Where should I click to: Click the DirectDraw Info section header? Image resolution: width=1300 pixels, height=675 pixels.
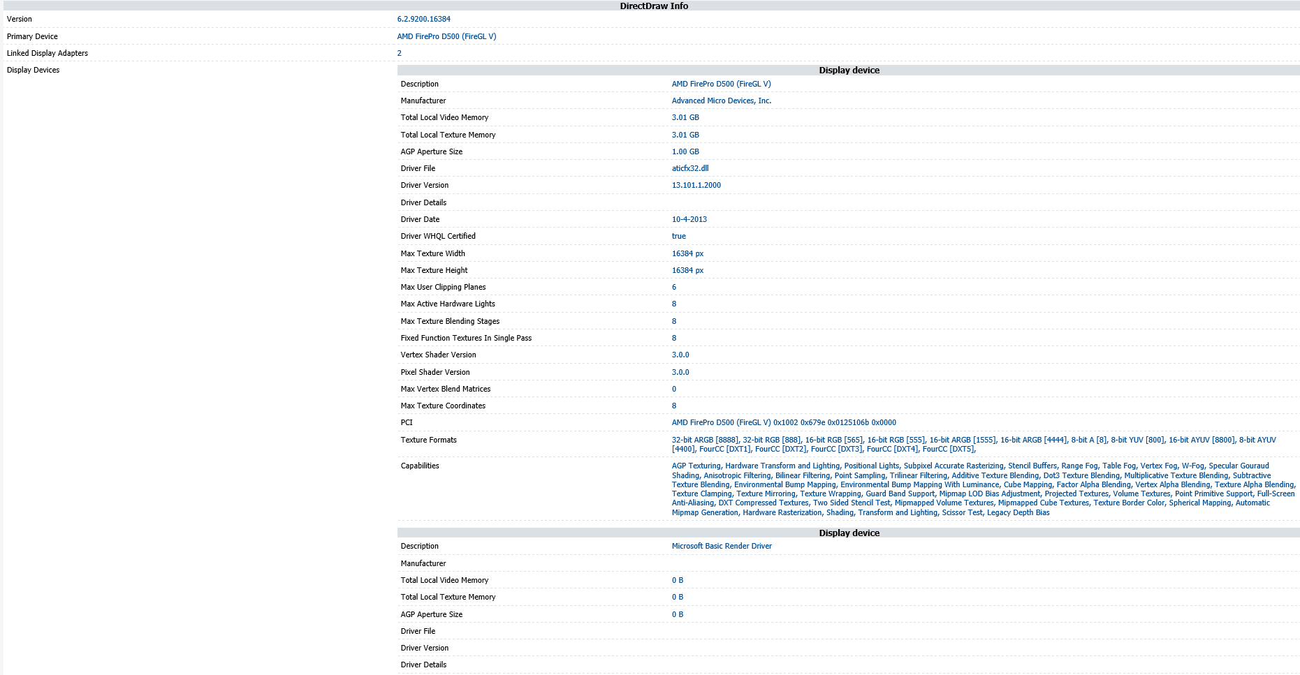click(x=654, y=6)
